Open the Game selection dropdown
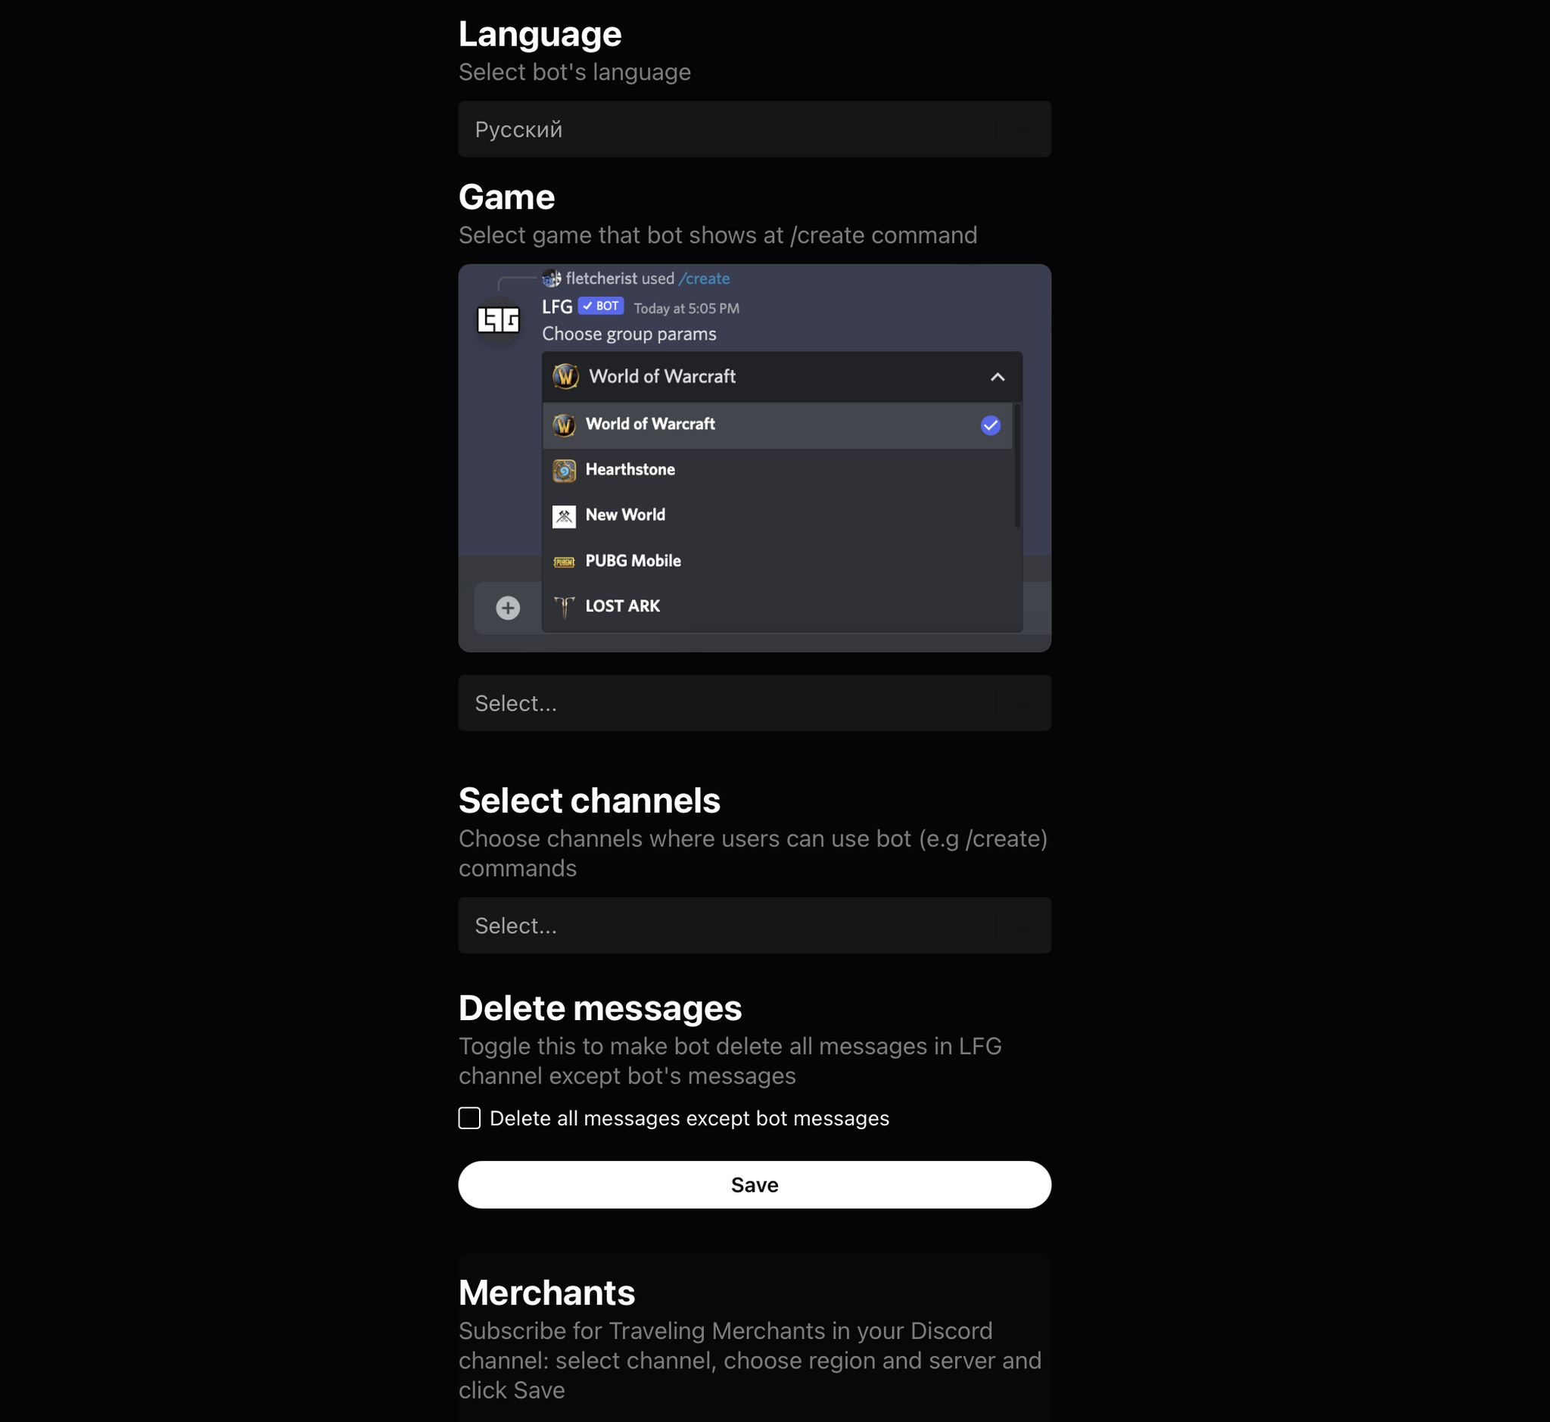Viewport: 1550px width, 1422px height. (x=753, y=702)
